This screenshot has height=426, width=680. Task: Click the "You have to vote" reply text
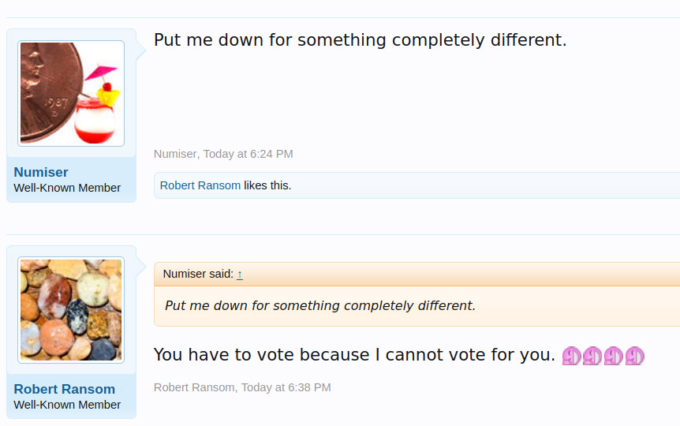pyautogui.click(x=354, y=355)
